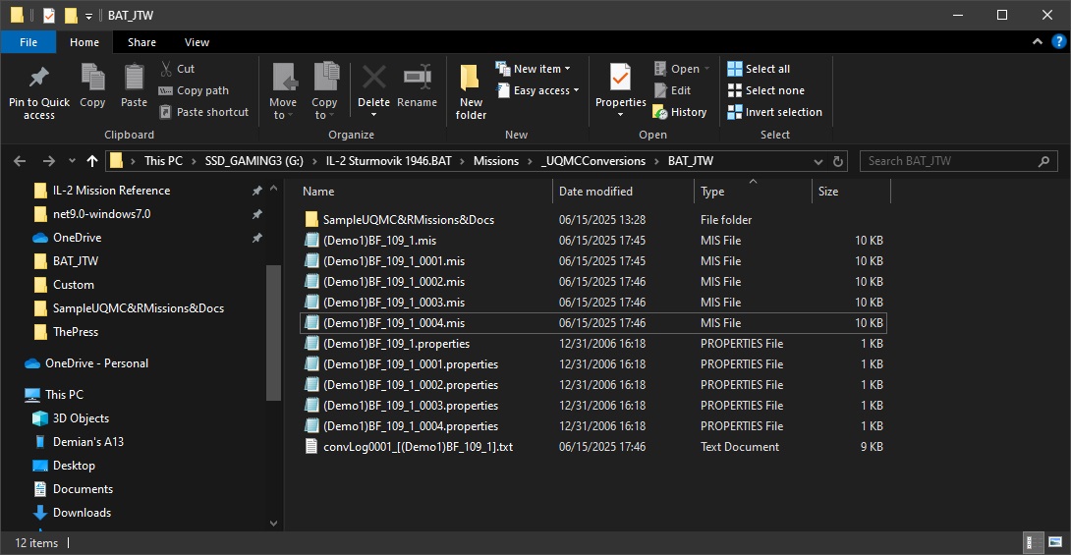Show file History
1071x555 pixels.
coord(680,112)
